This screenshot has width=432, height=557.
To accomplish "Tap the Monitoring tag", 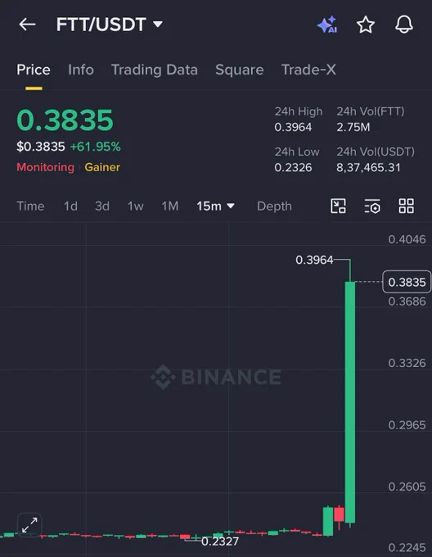I will tap(45, 167).
